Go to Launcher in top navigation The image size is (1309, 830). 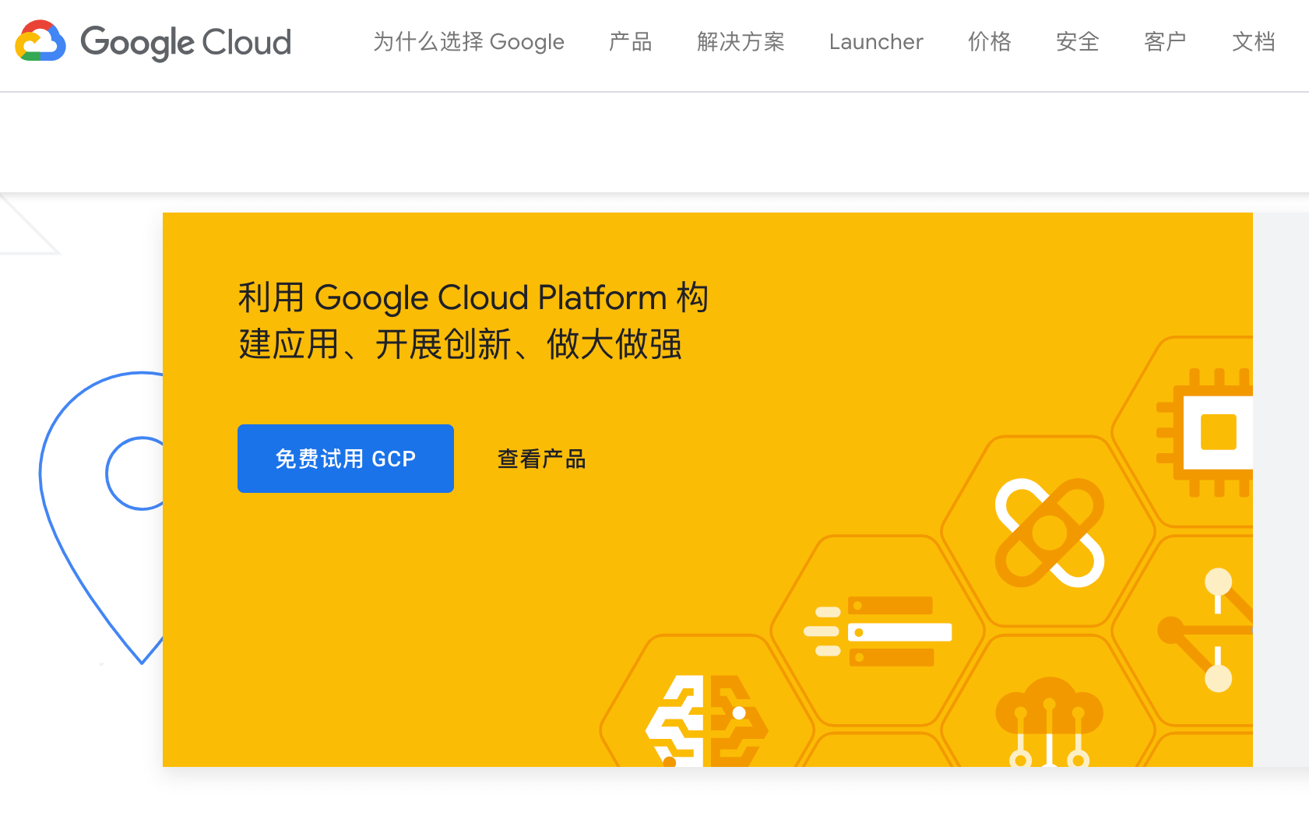(x=876, y=41)
